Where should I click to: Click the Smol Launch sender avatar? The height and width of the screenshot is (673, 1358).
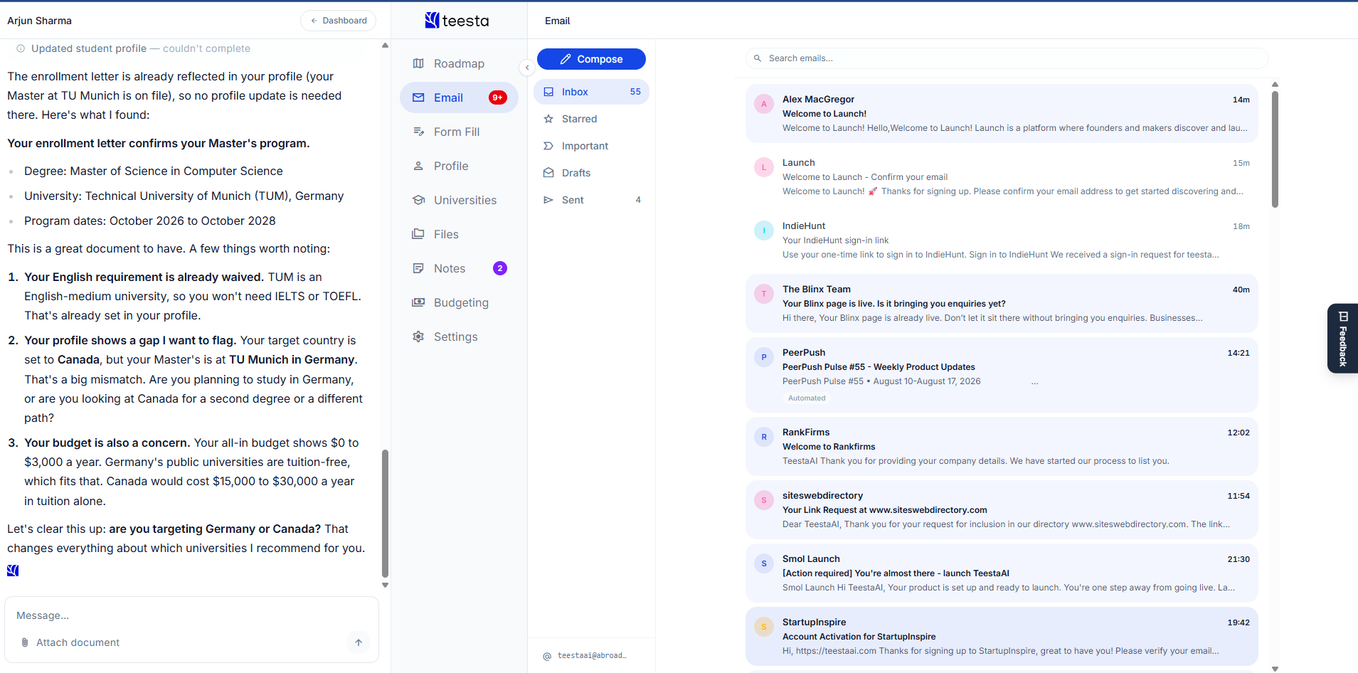point(764,563)
